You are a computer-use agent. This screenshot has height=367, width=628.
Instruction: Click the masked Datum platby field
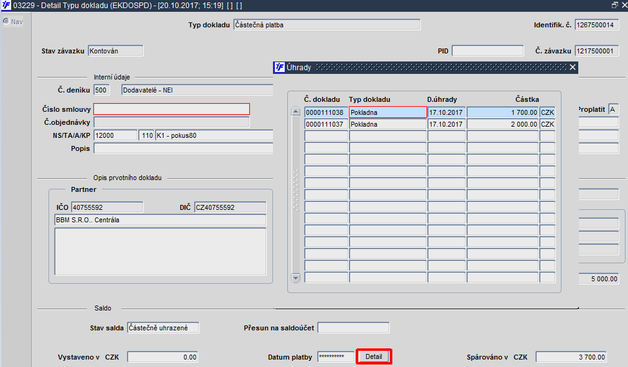336,356
